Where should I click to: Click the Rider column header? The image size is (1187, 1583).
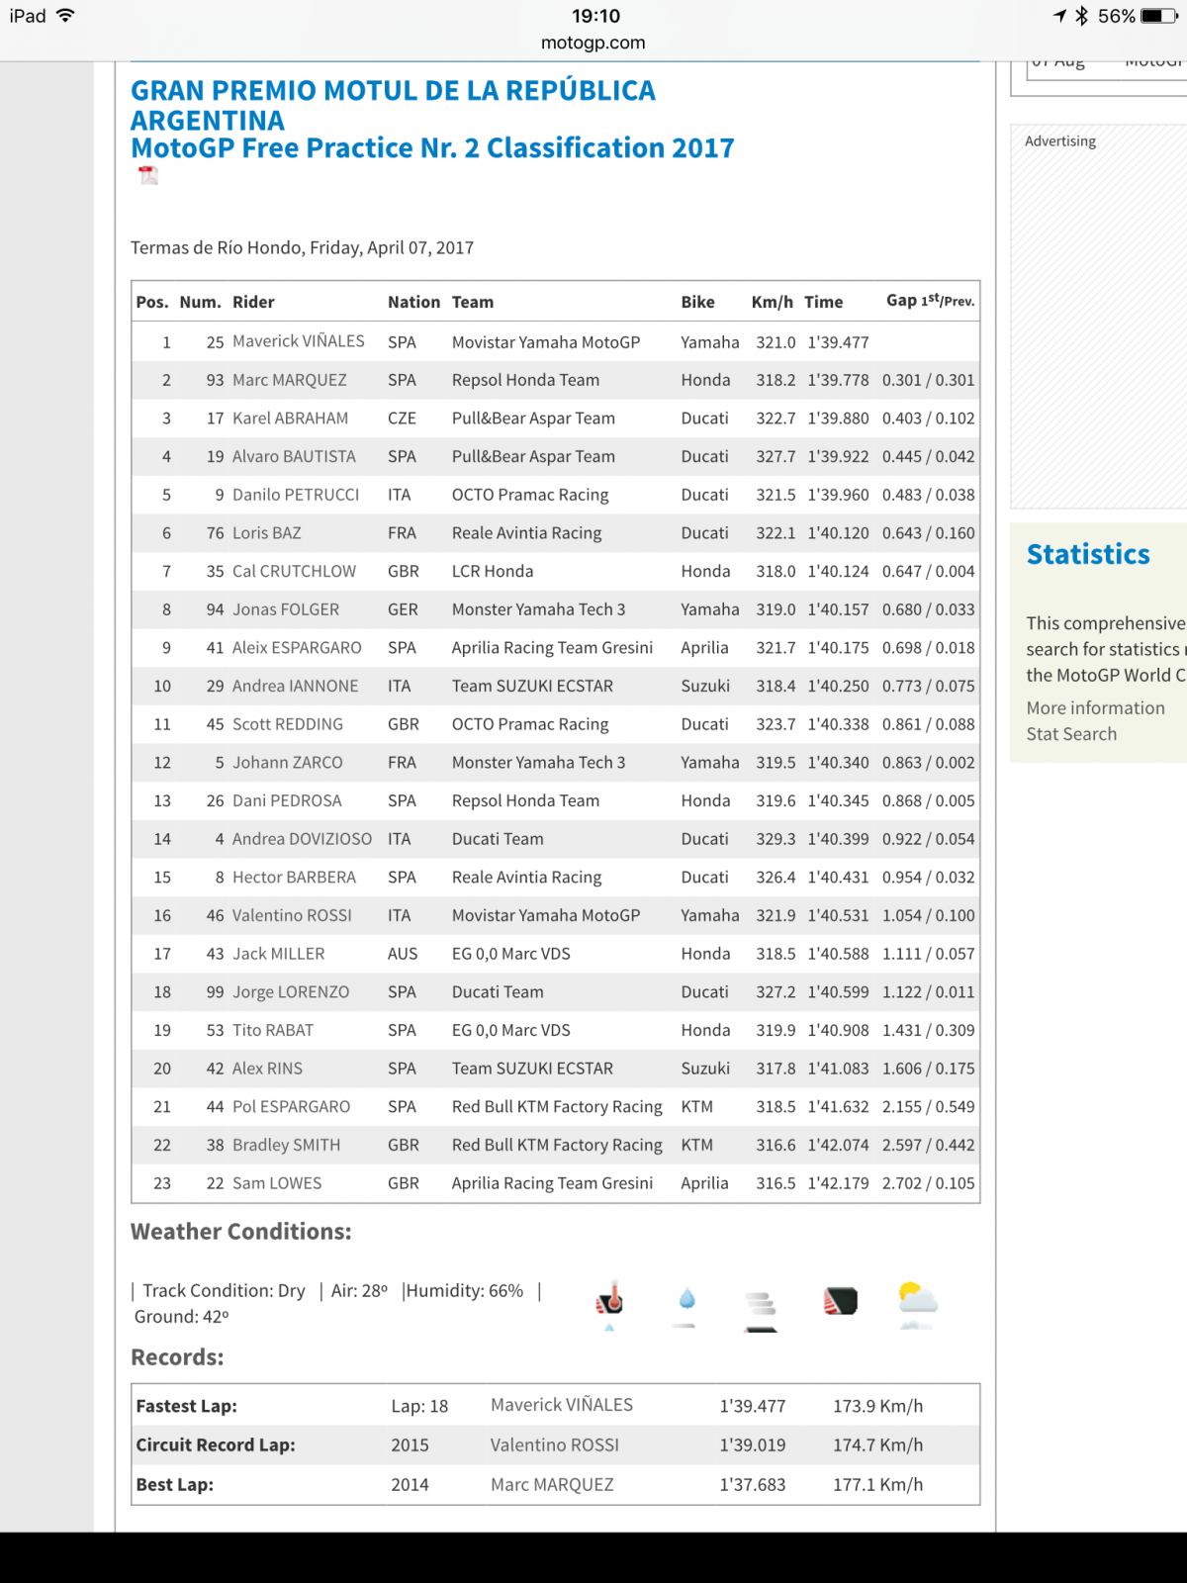point(253,303)
